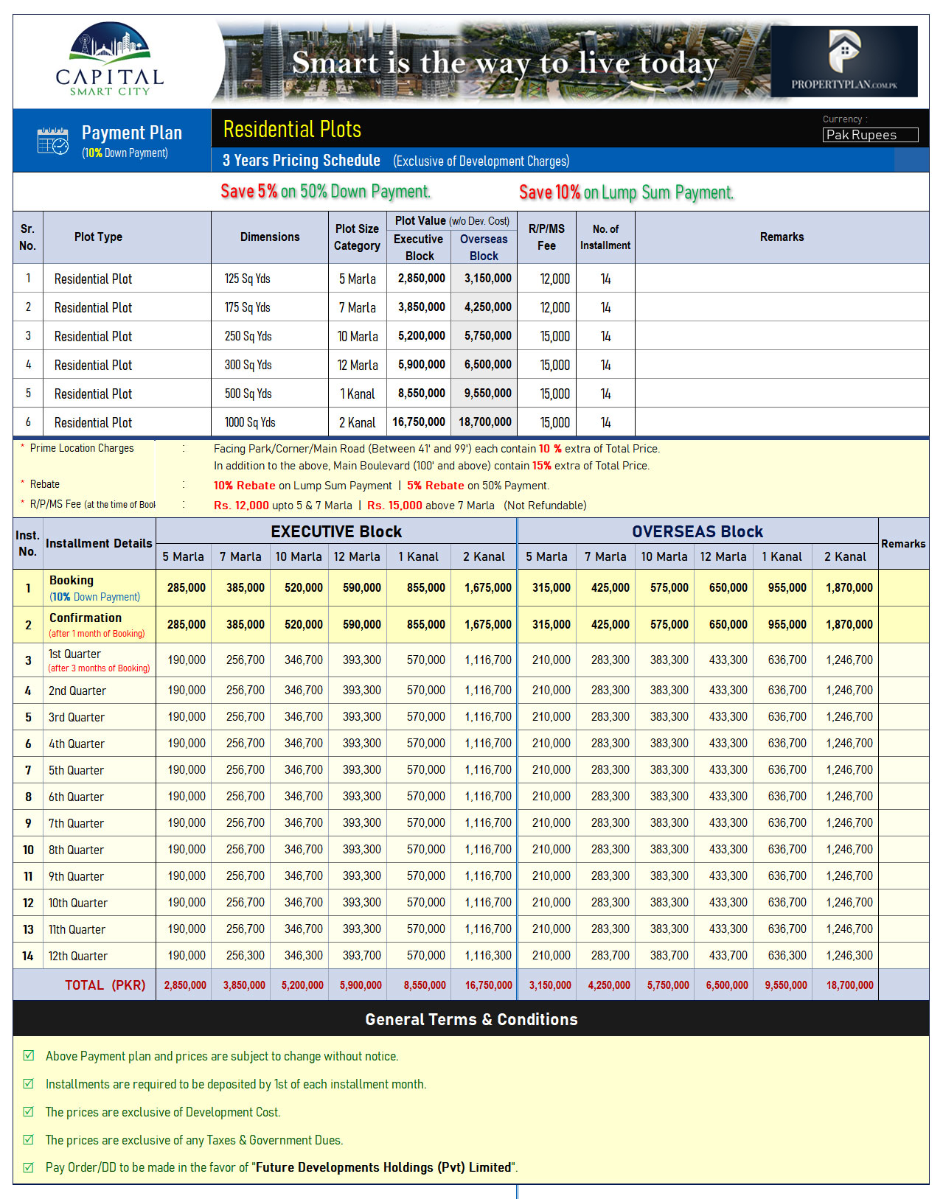The image size is (943, 1199).
Task: Click 'Save 10% on Lump Sum Payment' text
Action: coord(626,192)
